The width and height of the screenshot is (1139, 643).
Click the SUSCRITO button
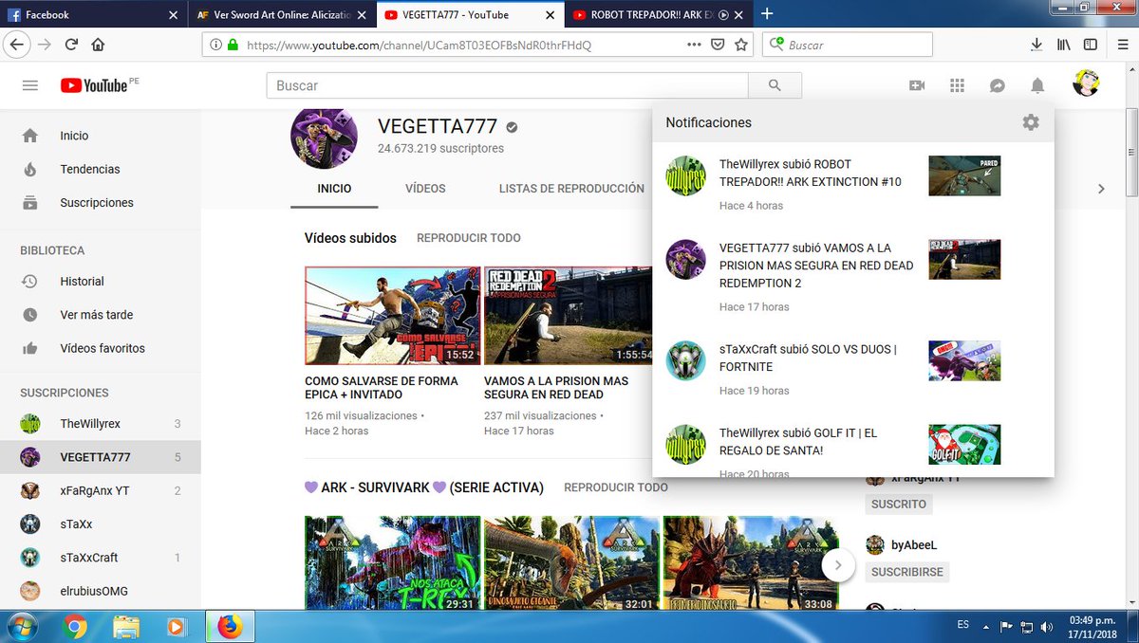coord(898,505)
